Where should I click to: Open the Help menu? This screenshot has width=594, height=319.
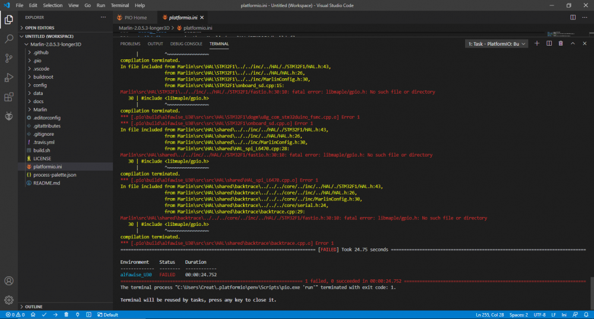point(140,5)
